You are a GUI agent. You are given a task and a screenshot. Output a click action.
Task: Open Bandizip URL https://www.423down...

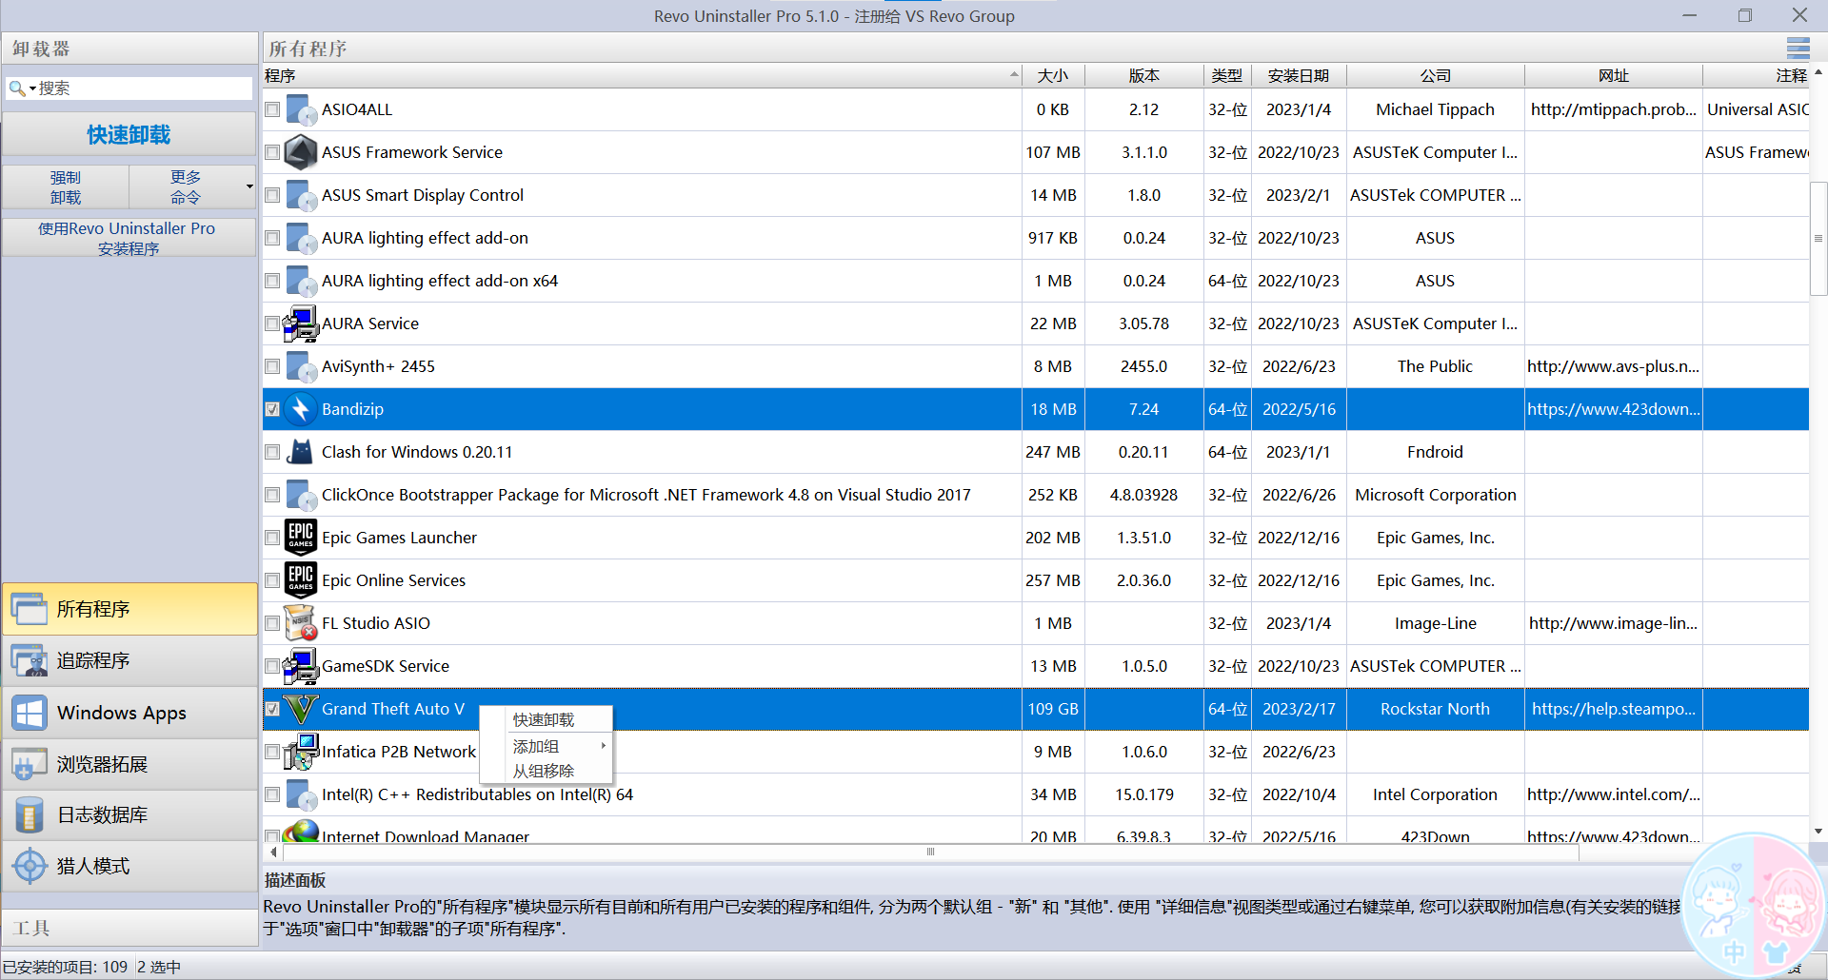pos(1613,409)
